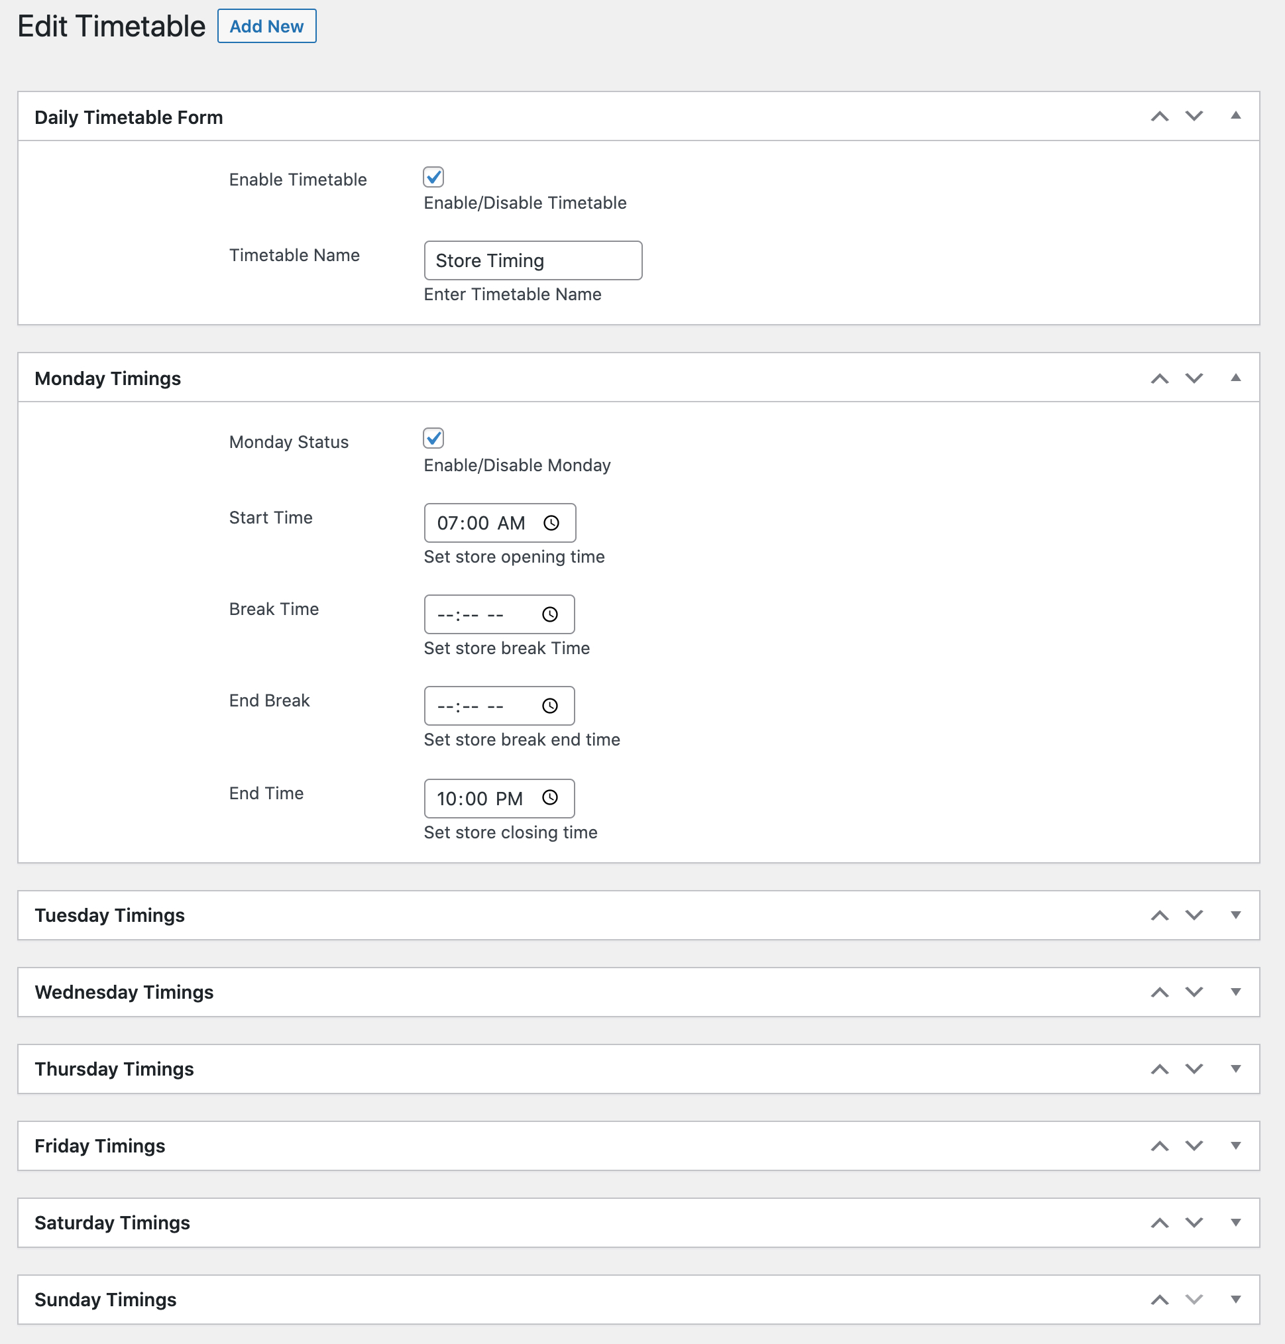Move the Friday Timings panel up
The image size is (1285, 1344).
pyautogui.click(x=1160, y=1145)
